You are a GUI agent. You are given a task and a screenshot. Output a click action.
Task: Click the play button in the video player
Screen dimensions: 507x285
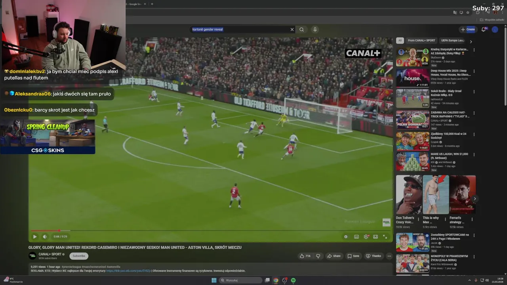(x=35, y=237)
